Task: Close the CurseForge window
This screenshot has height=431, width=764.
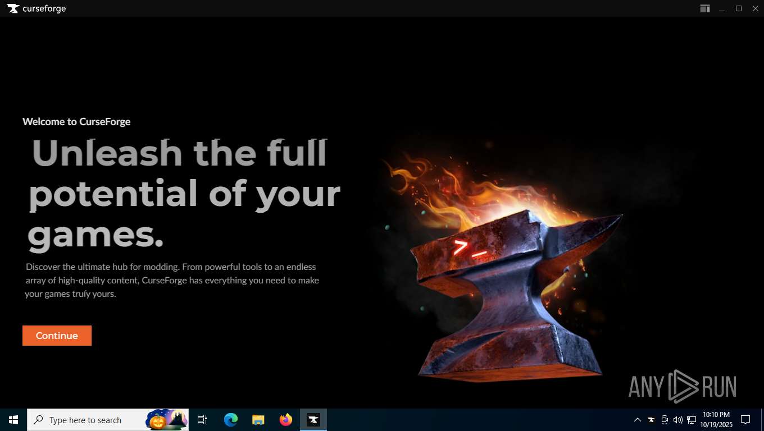Action: 755,8
